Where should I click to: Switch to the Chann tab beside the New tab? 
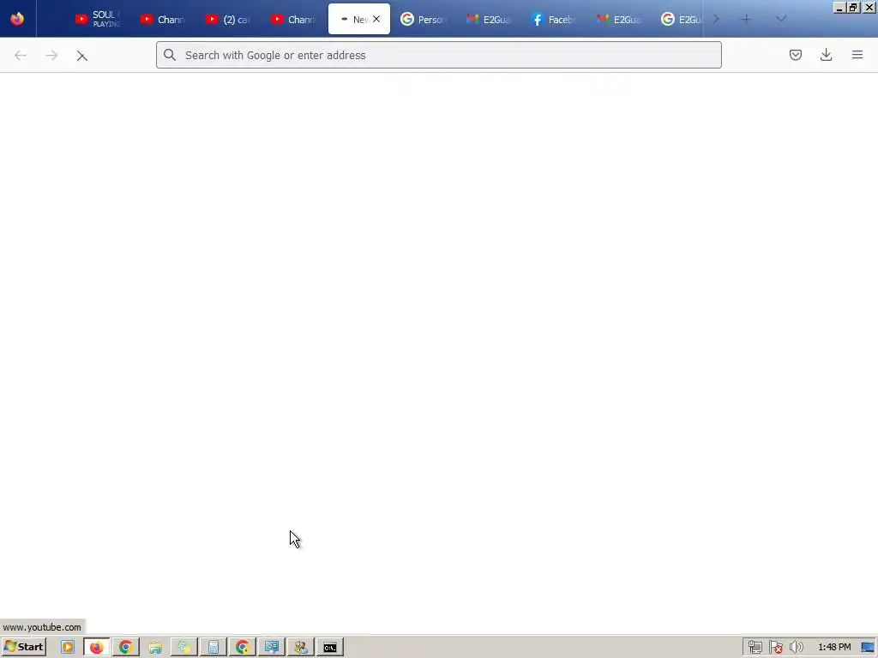[293, 19]
